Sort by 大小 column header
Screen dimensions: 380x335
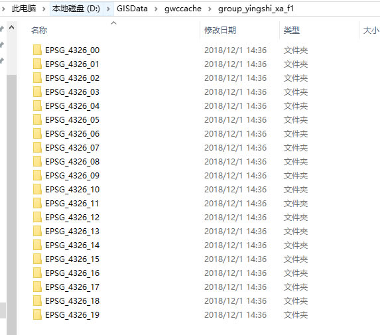click(371, 31)
